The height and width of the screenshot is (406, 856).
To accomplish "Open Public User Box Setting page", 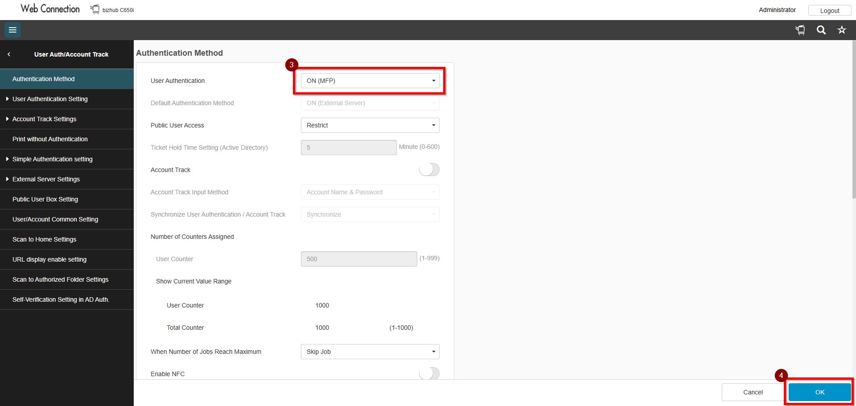I will click(x=45, y=199).
